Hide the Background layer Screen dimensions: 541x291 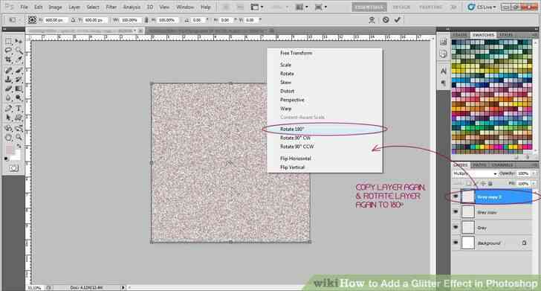tap(456, 243)
